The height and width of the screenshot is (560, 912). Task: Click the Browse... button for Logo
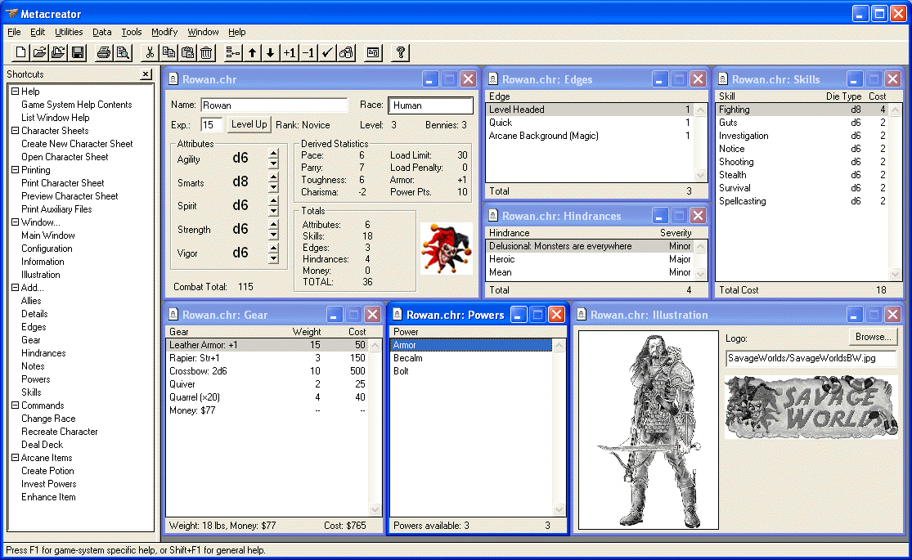point(873,337)
